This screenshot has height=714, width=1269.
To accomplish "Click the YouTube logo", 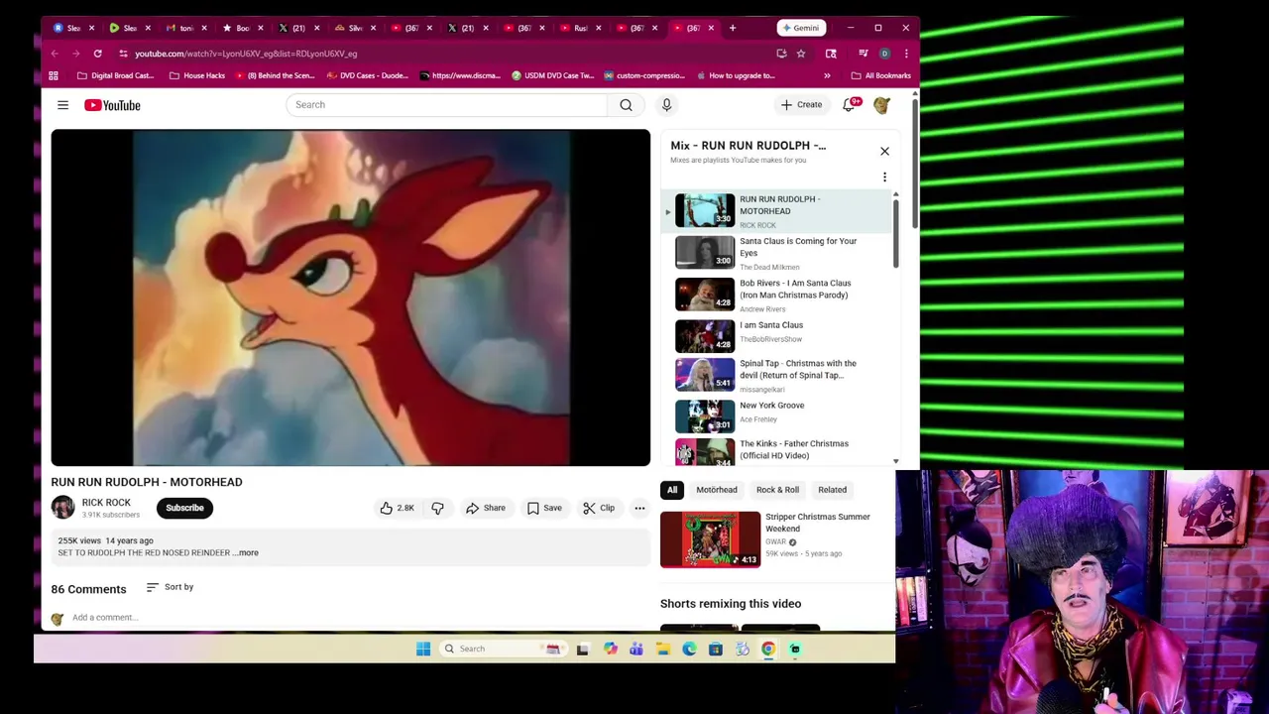I will click(112, 105).
